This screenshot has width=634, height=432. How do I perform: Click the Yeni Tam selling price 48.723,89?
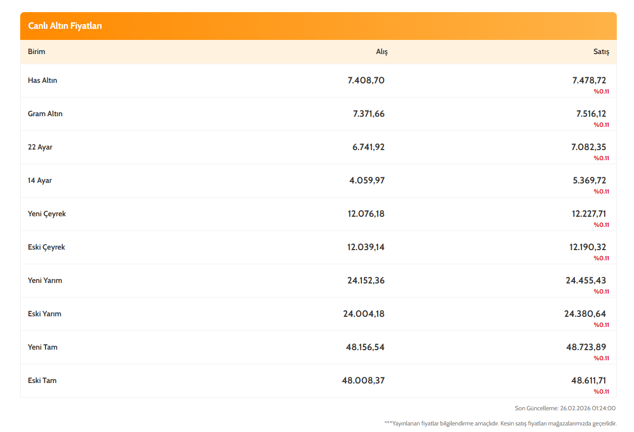(x=586, y=347)
